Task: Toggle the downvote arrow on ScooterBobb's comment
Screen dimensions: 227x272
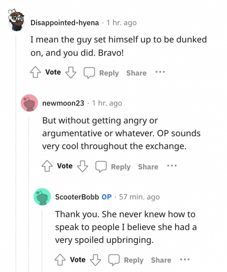Action: tap(96, 259)
